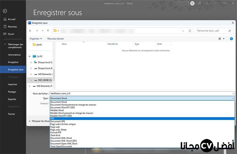Open Télécharger des compléments
Viewport: 237px width, 154px height.
pyautogui.click(x=15, y=46)
